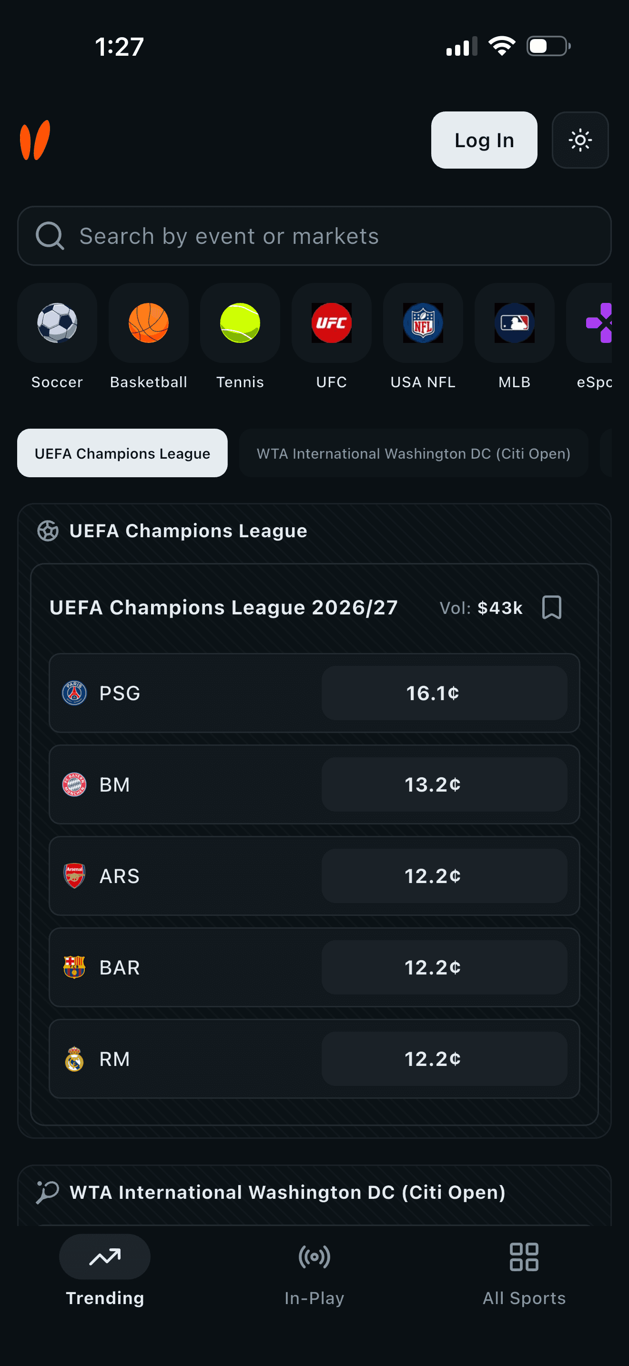
Task: Bookmark the UEFA Champions League 2026/27 market
Action: [552, 607]
